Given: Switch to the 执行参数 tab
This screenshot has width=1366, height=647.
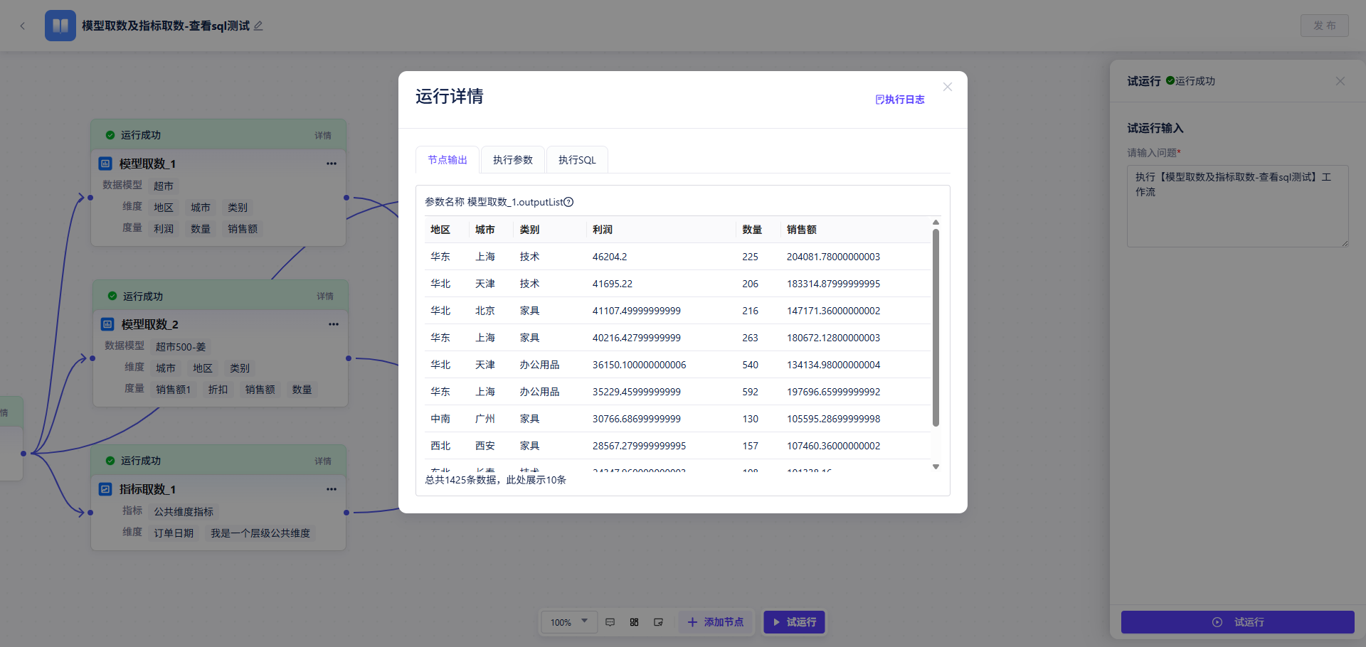Looking at the screenshot, I should 513,160.
